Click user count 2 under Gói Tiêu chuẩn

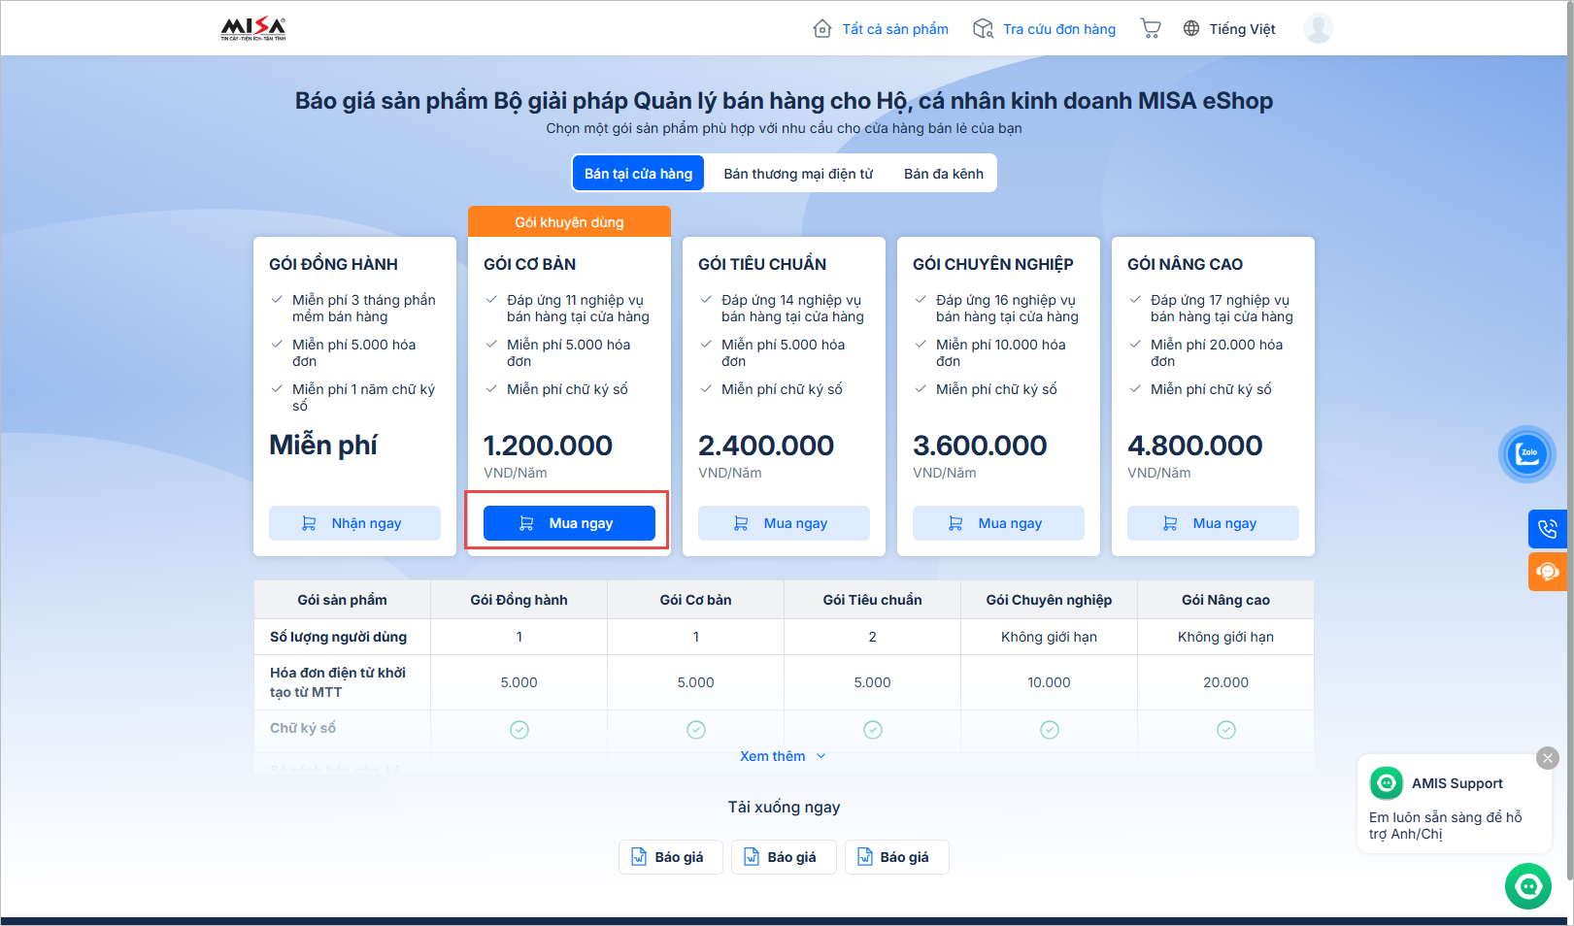click(x=873, y=637)
